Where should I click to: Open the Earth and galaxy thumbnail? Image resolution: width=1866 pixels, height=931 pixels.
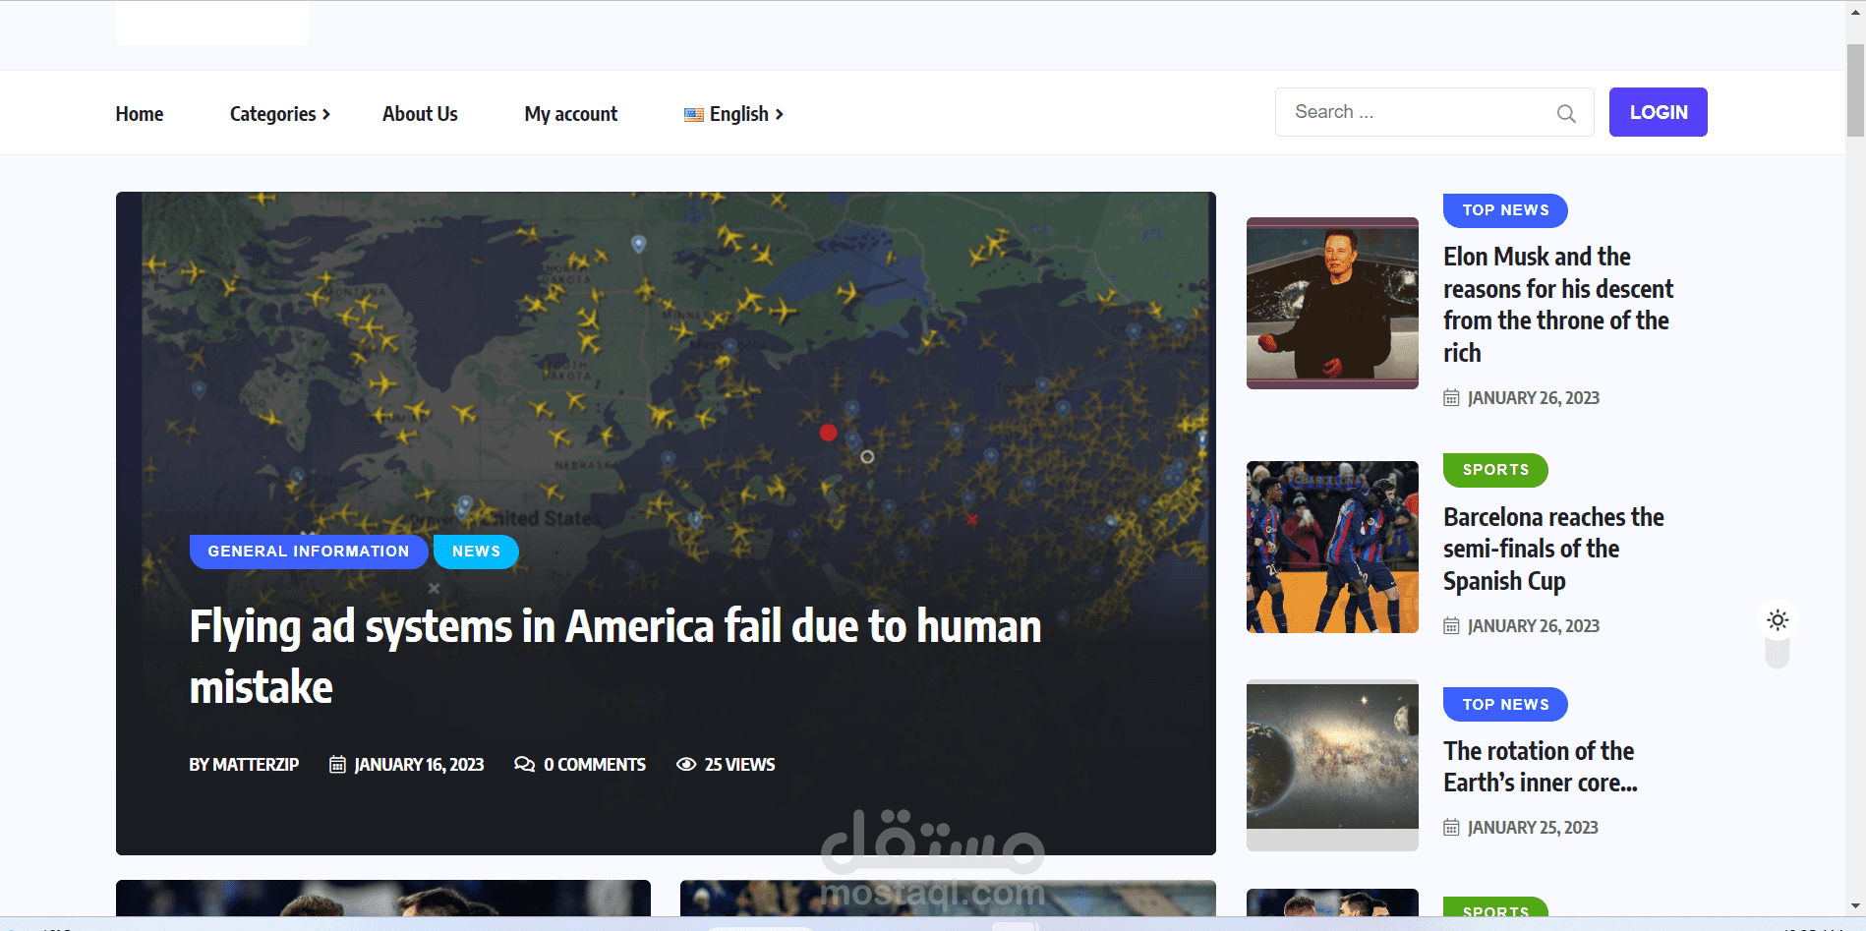coord(1332,765)
